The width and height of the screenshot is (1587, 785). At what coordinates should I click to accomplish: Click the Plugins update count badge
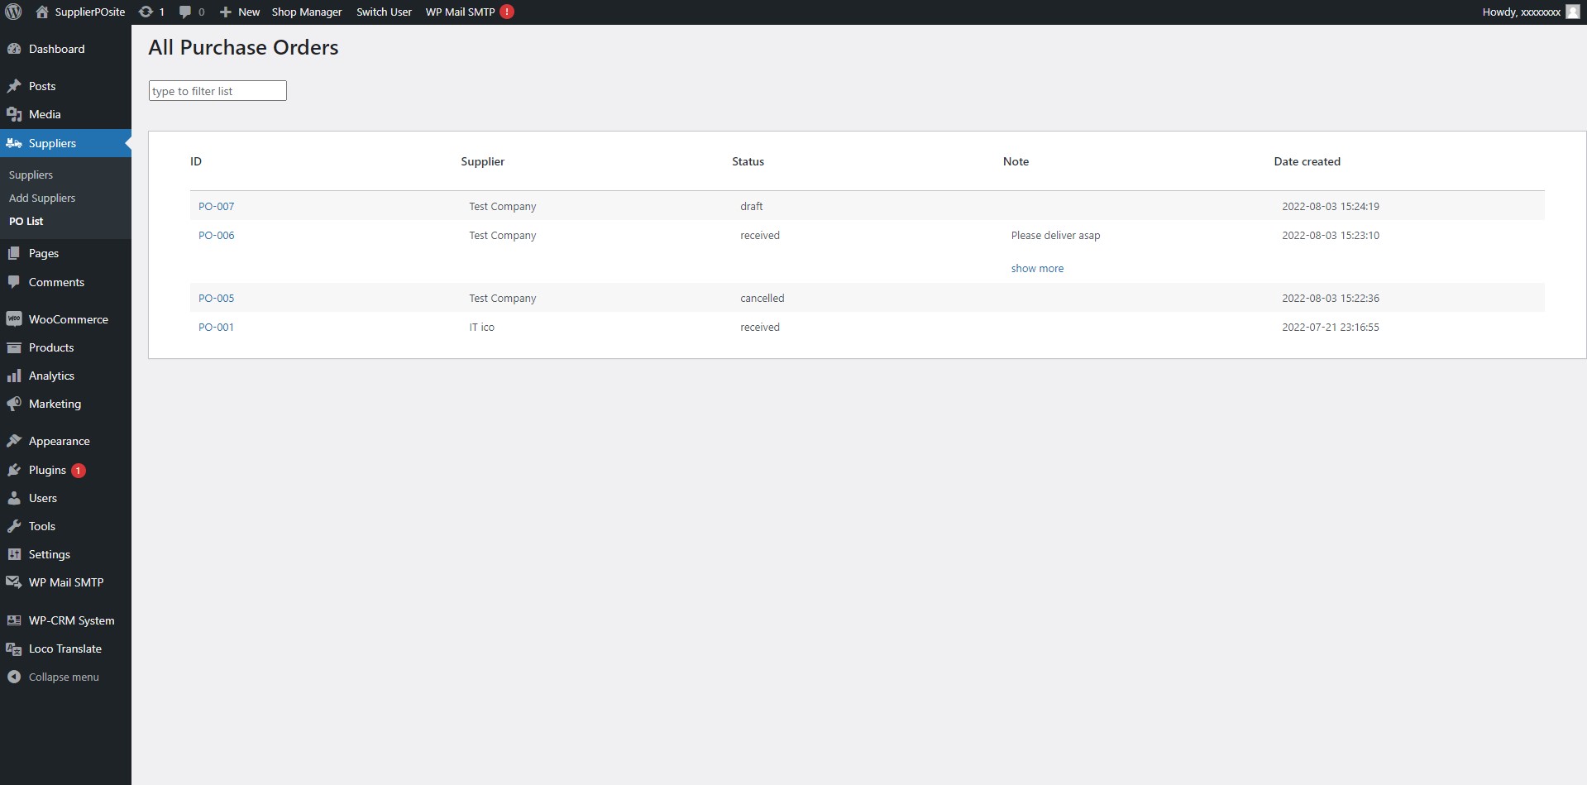[x=79, y=471]
